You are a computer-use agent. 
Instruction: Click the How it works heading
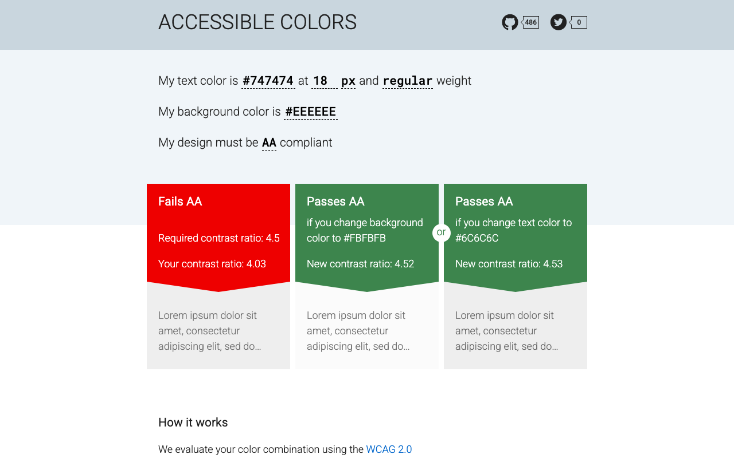tap(193, 423)
